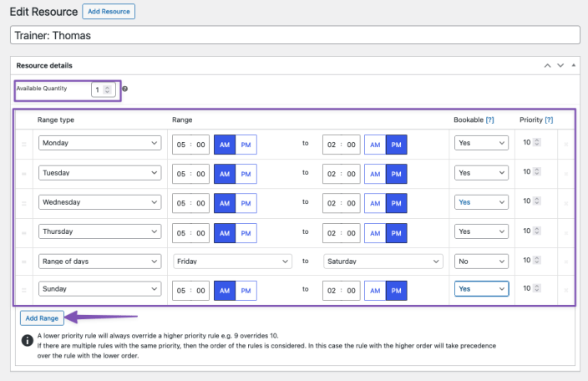588x381 pixels.
Task: Remove the Tuesday range row
Action: pos(566,174)
